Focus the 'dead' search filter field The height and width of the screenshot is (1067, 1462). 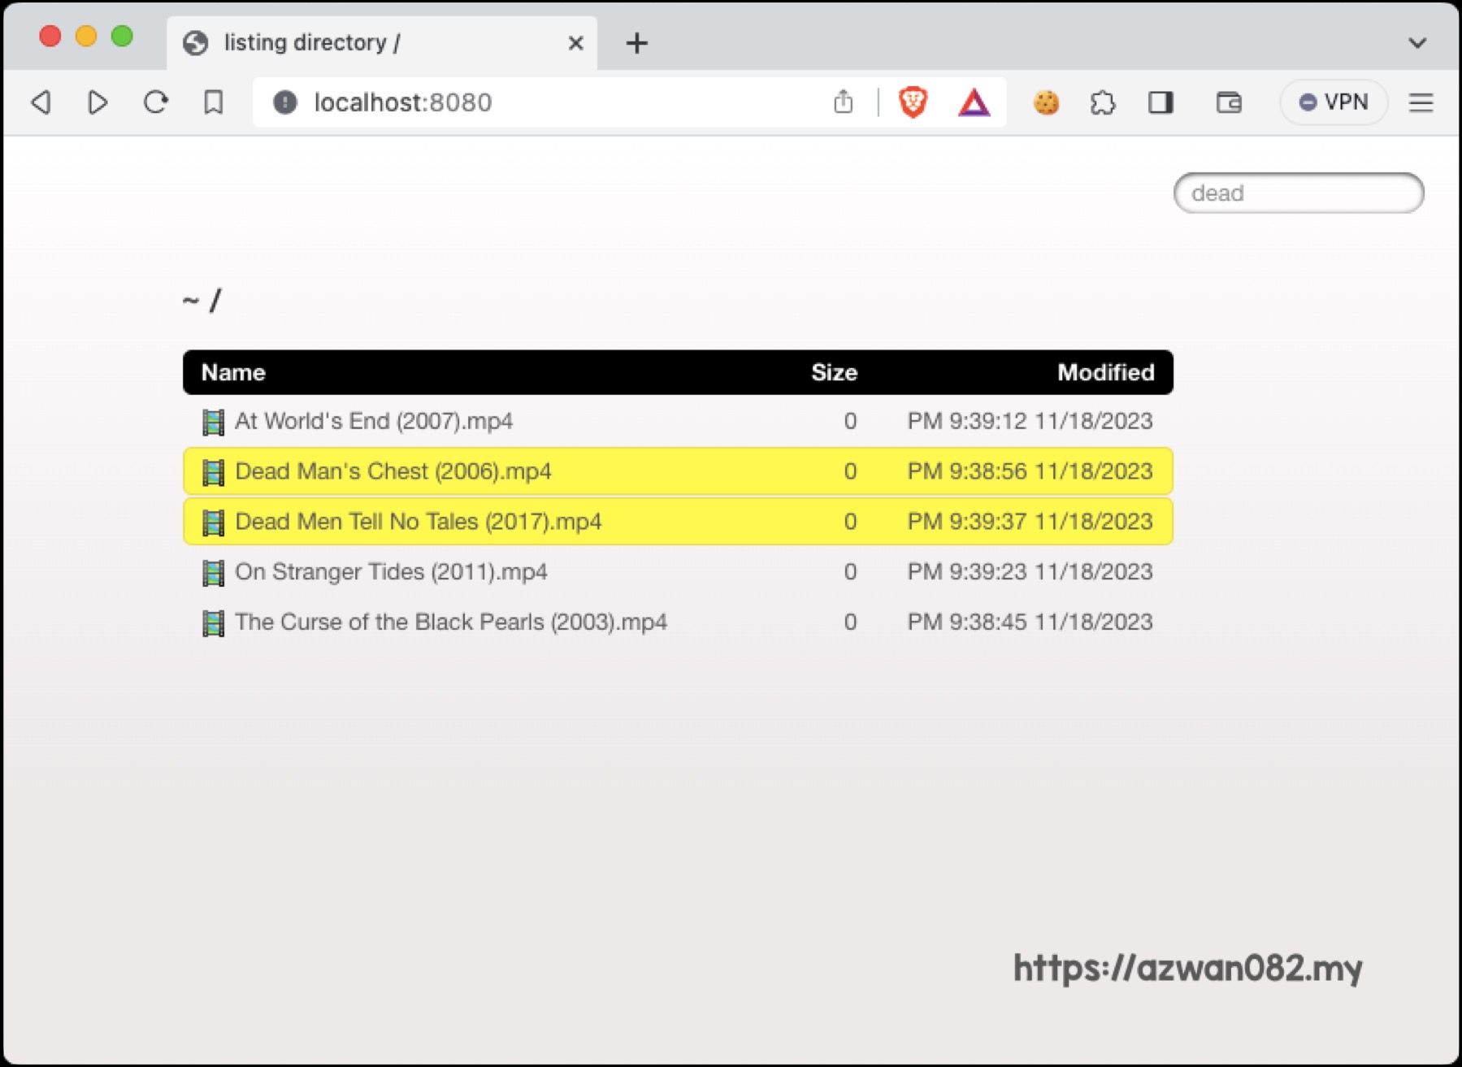point(1299,193)
